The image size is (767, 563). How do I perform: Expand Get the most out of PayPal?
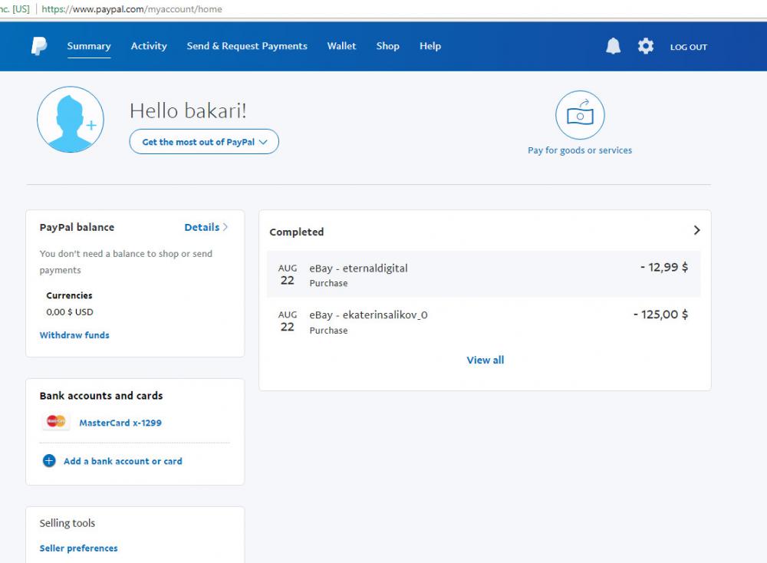coord(204,142)
